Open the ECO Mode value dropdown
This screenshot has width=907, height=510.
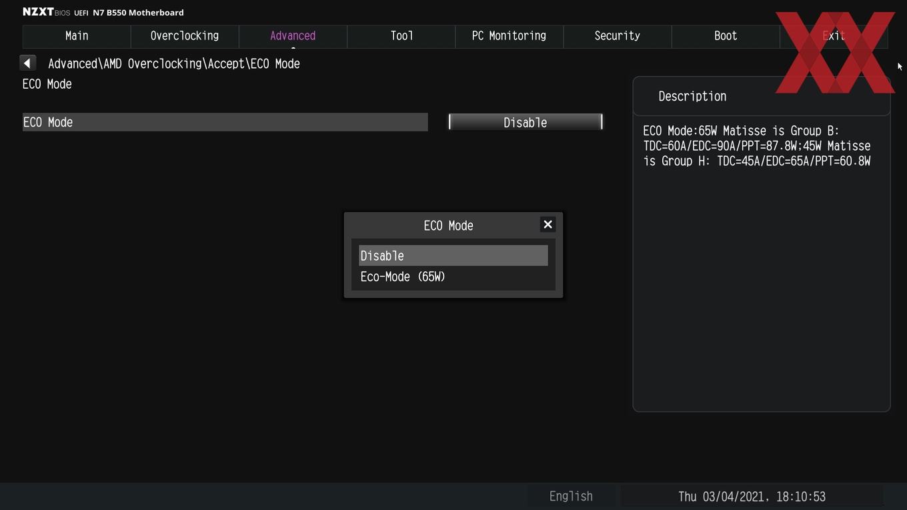tap(526, 122)
